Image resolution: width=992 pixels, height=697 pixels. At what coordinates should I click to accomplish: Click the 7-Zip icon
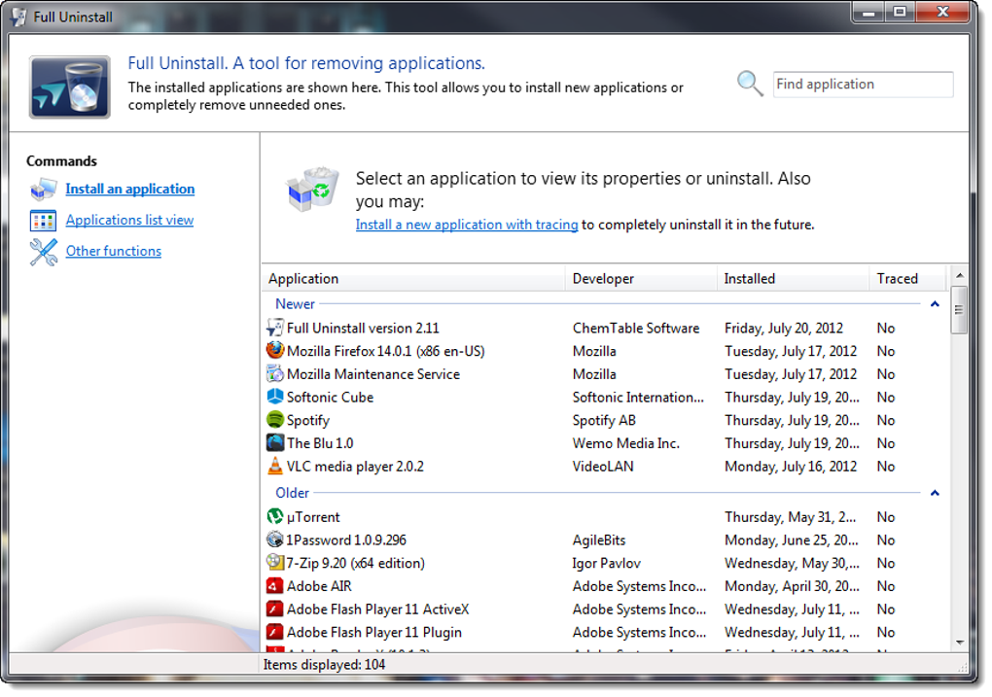pyautogui.click(x=274, y=562)
